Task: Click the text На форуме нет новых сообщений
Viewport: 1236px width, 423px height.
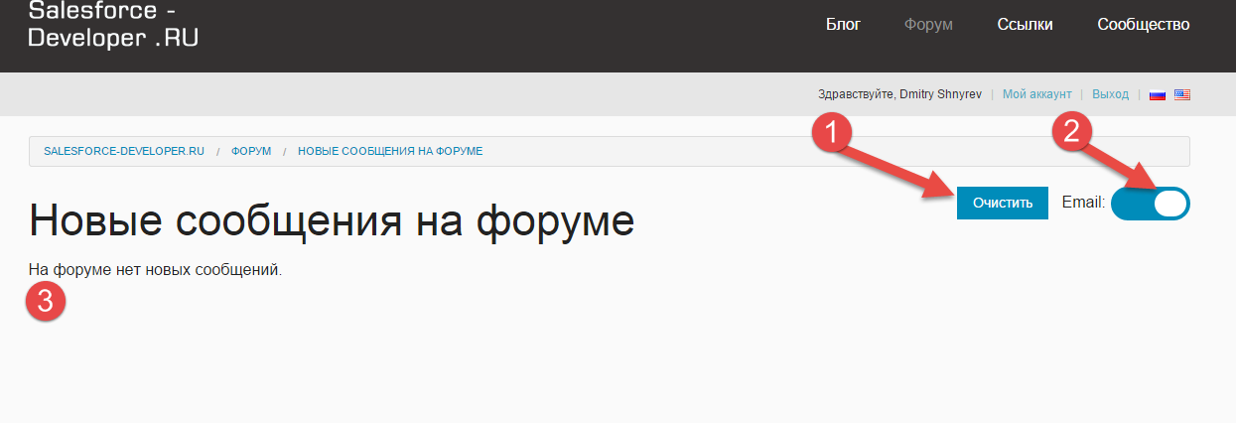Action: pos(155,269)
